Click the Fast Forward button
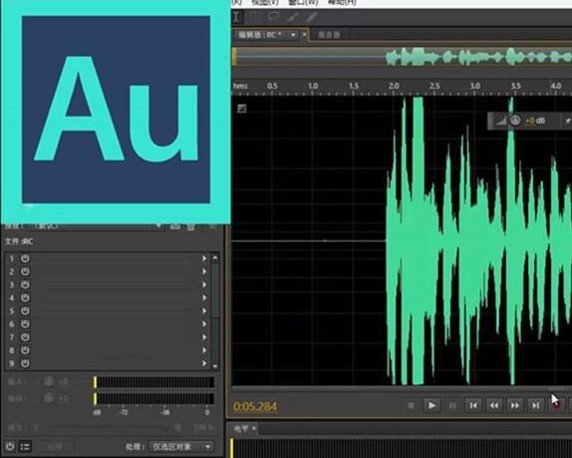 tap(515, 406)
